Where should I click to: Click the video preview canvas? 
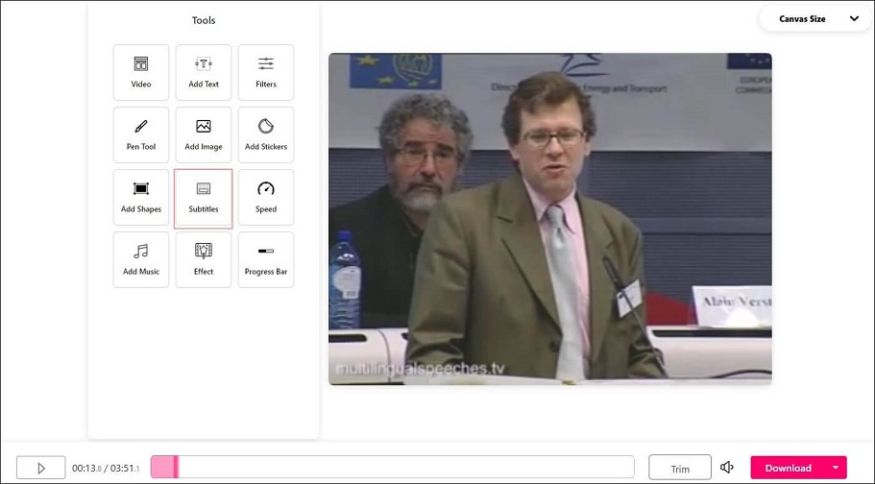click(550, 219)
